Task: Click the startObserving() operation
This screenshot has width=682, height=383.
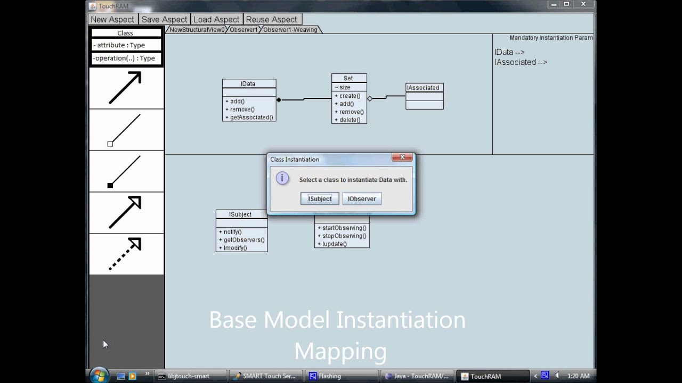Action: 342,228
